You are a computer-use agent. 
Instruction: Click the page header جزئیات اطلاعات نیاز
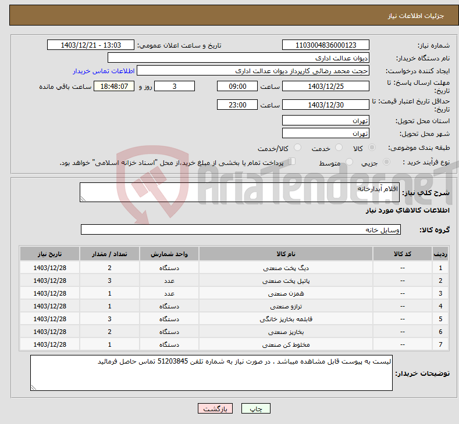click(416, 16)
